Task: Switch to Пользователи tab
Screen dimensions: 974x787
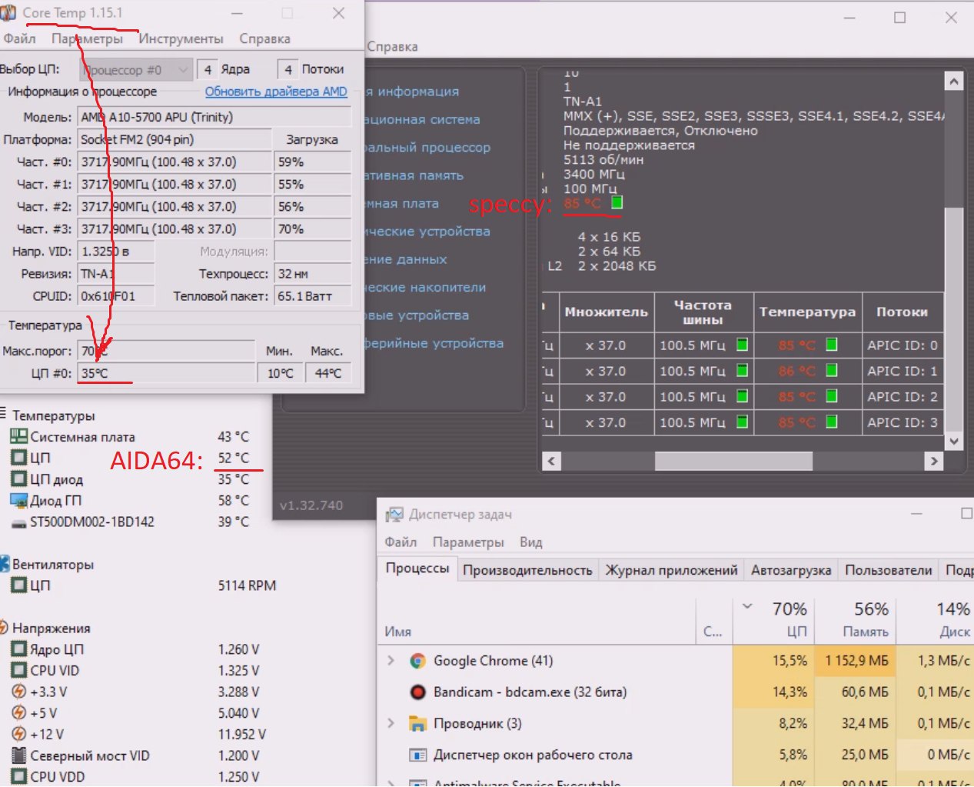Action: coord(888,570)
